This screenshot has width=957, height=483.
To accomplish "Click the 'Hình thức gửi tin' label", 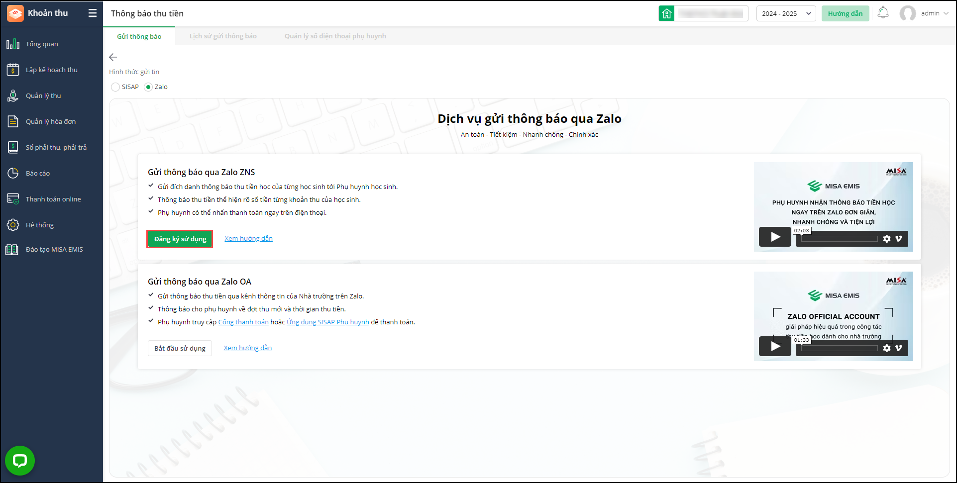I will (x=134, y=72).
